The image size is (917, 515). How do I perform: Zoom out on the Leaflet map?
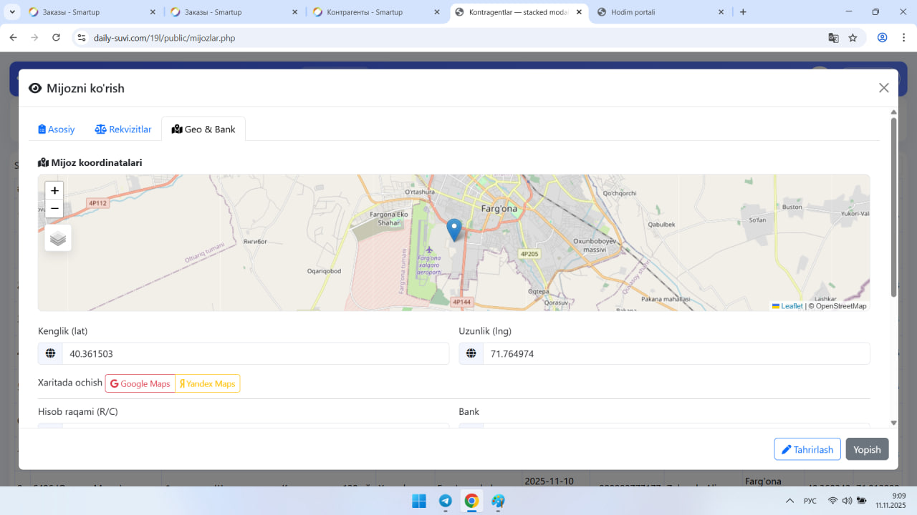(54, 209)
